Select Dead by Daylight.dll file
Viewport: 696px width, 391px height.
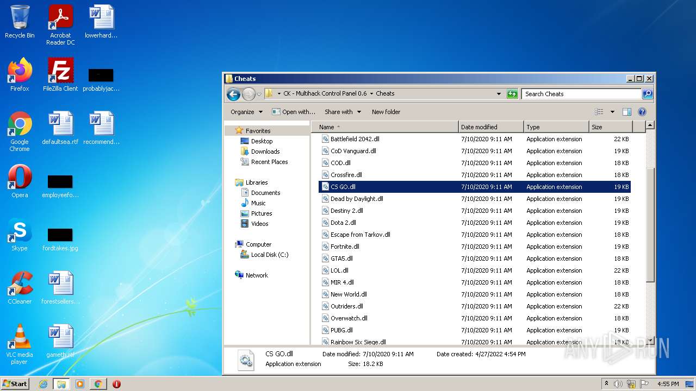click(474, 199)
